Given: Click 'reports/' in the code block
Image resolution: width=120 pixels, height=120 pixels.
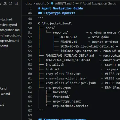Looking at the screenshot, I should 60,33.
